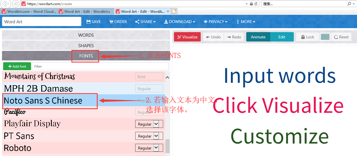The image size is (357, 156).
Task: Open a new browser tab
Action: (174, 11)
